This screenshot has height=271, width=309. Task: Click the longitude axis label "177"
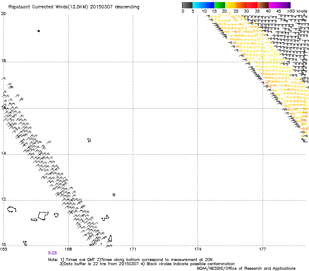coord(263,249)
